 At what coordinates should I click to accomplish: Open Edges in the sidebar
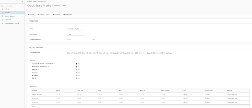click(x=7, y=9)
